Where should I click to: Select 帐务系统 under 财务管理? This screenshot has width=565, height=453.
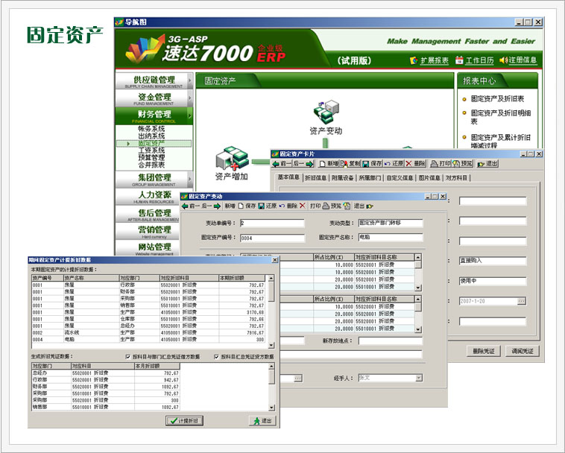pyautogui.click(x=151, y=129)
